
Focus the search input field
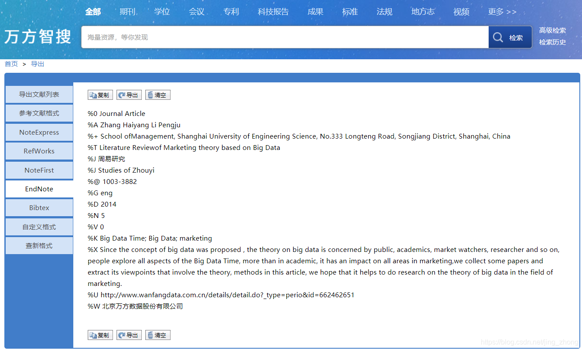click(285, 37)
